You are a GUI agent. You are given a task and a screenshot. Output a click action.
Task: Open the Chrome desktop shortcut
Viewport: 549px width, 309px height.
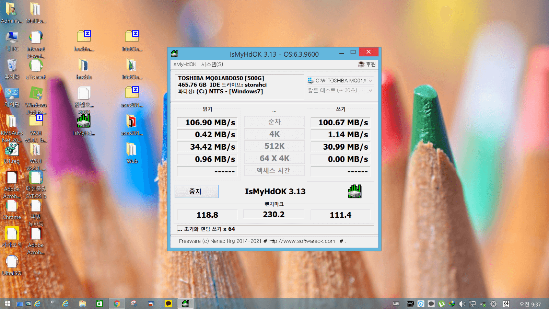tap(12, 209)
